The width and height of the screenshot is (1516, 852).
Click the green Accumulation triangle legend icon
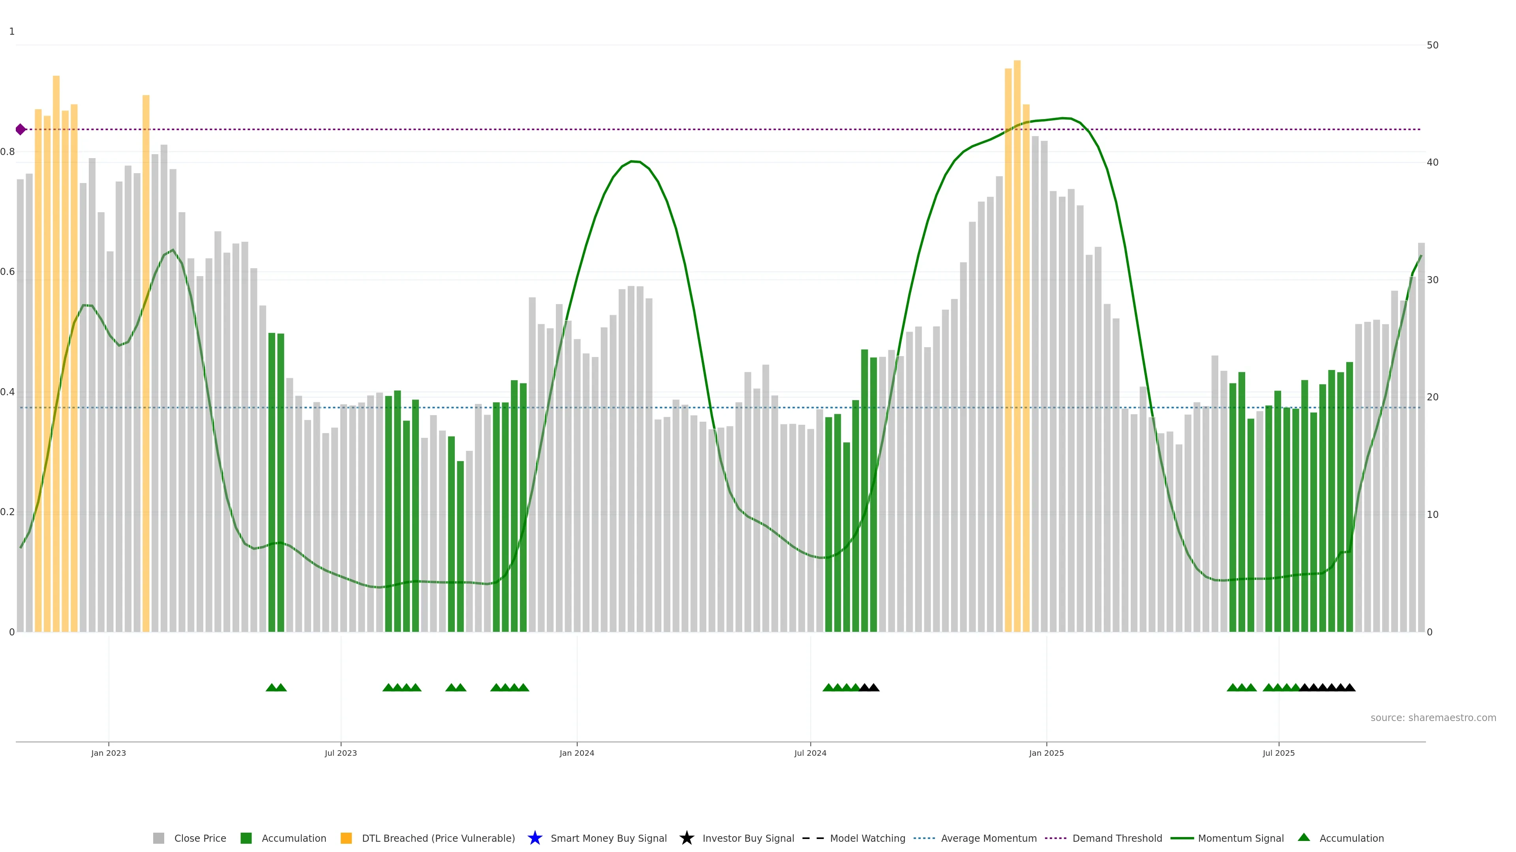[1304, 837]
